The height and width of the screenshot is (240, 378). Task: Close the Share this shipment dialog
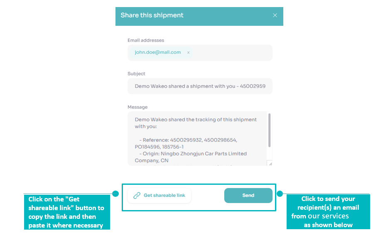pos(275,15)
